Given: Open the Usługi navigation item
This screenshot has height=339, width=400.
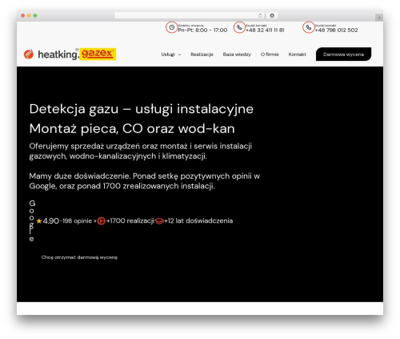Looking at the screenshot, I should [168, 54].
